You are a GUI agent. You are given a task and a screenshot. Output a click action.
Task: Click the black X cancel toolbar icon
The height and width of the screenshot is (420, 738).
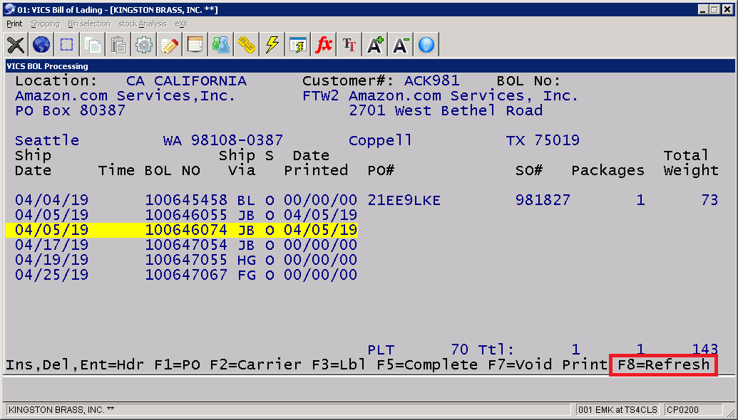[16, 45]
